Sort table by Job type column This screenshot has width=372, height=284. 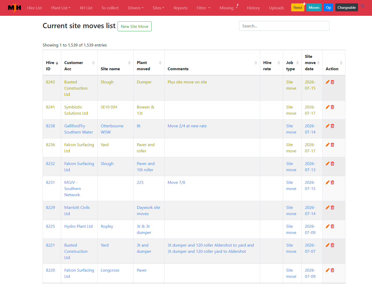click(x=292, y=63)
